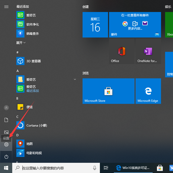Open the Documents icon in sidebar
Image resolution: width=173 pixels, height=173 pixels.
[6, 120]
